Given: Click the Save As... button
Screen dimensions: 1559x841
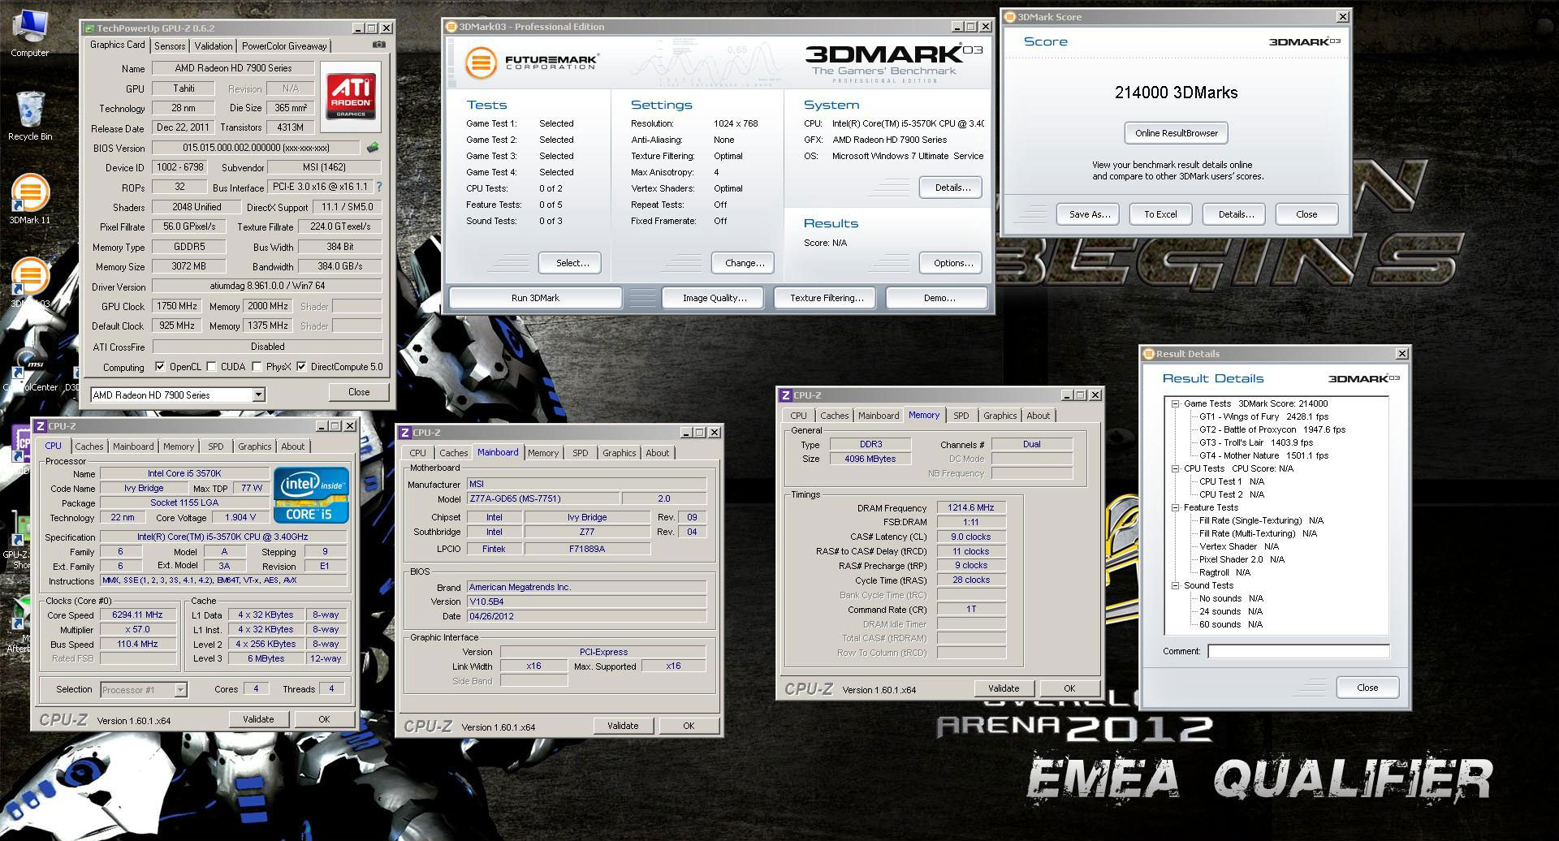Looking at the screenshot, I should tap(1089, 214).
